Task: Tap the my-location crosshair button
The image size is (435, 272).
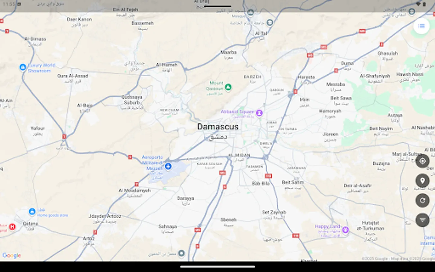Action: (422, 161)
